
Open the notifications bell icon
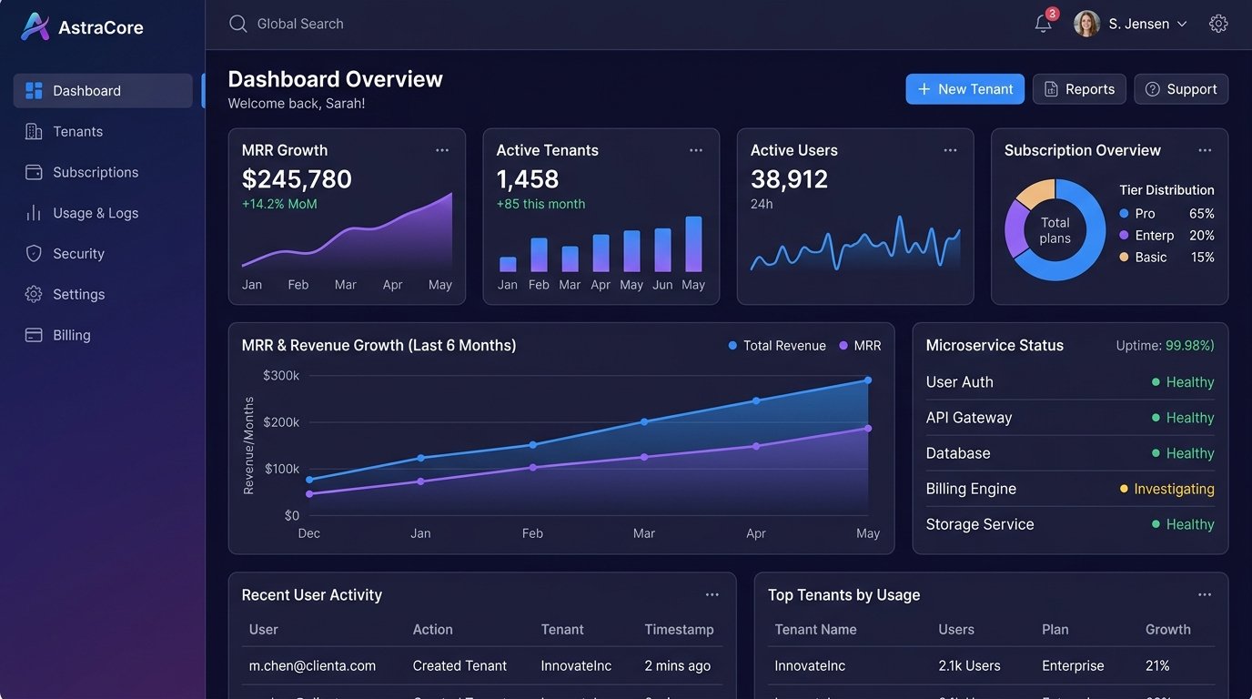[1044, 24]
